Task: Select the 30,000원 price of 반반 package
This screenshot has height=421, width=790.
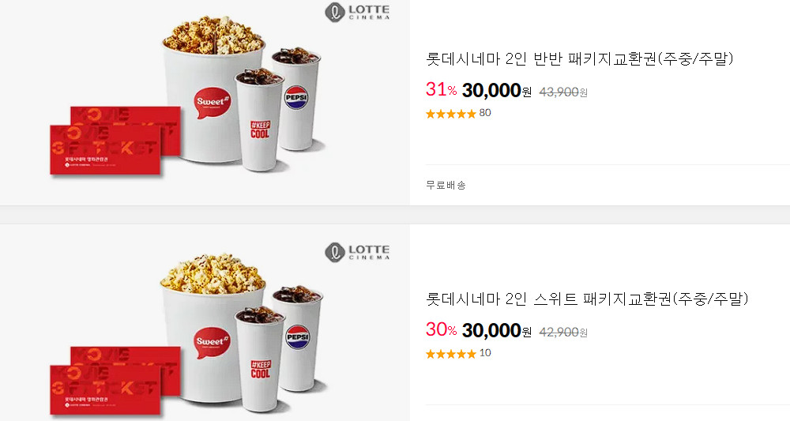Action: [497, 91]
